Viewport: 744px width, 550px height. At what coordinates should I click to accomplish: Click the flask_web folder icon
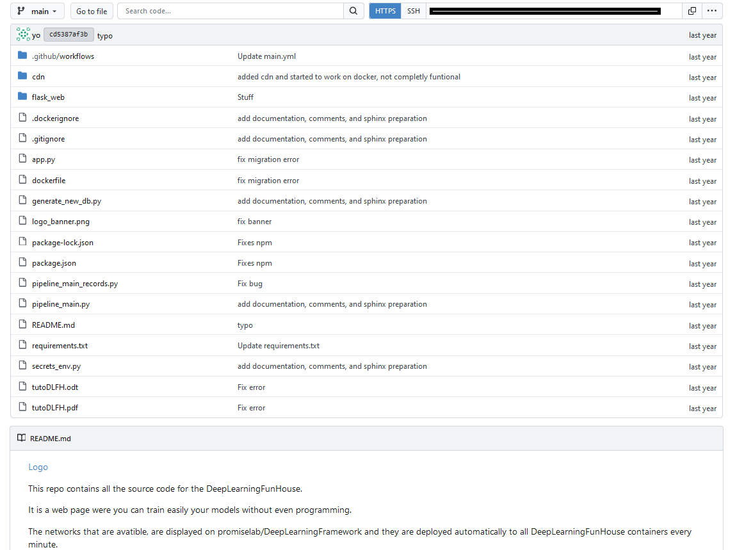point(22,97)
